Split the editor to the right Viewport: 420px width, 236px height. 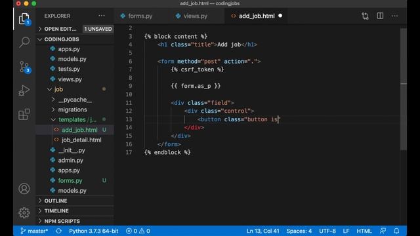(380, 16)
